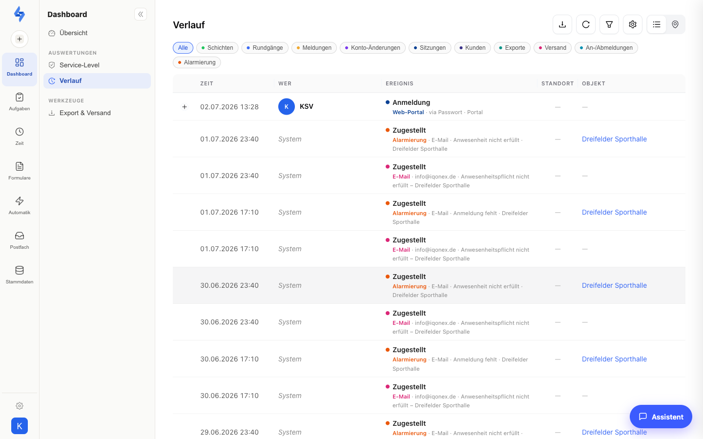Click the STANDORT column header
703x439 pixels.
pyautogui.click(x=558, y=83)
